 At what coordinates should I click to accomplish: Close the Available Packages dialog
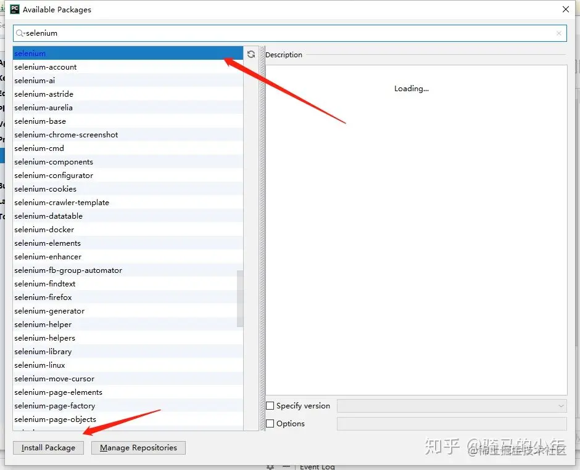(566, 9)
